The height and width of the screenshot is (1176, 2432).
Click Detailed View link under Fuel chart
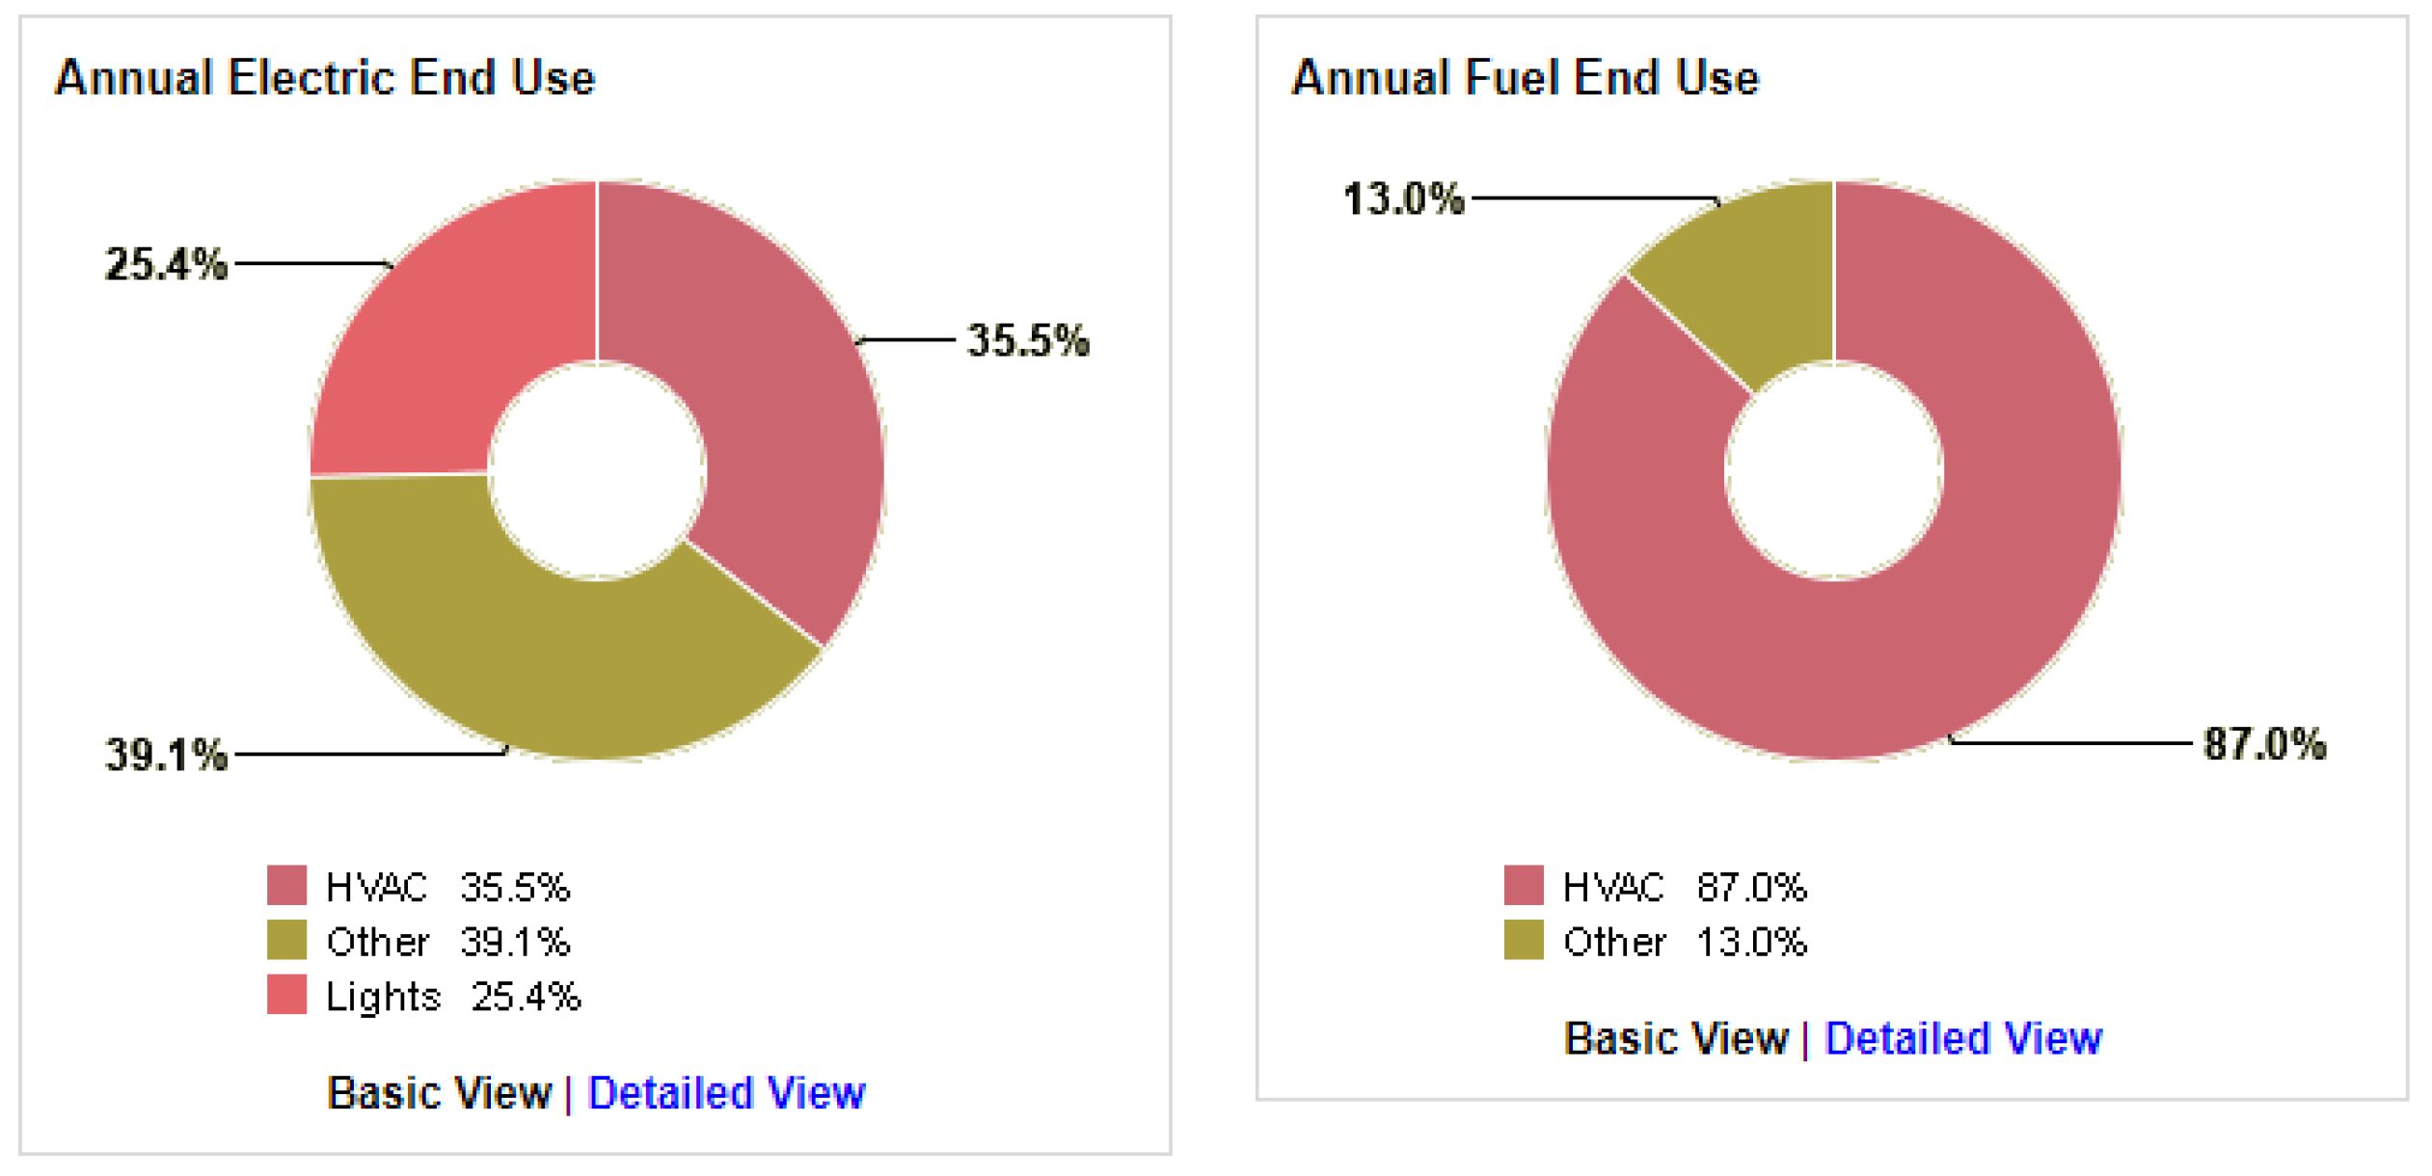tap(1962, 1039)
